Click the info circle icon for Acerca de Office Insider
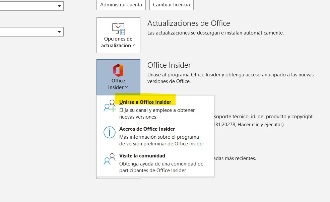Screen dimensions: 330x202 (109, 132)
